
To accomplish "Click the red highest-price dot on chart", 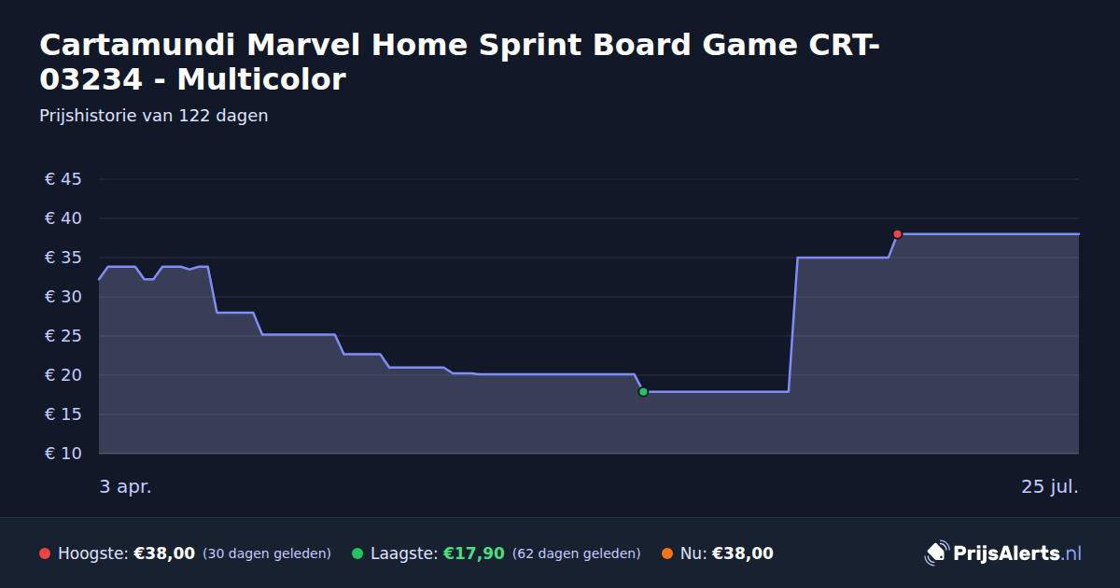I will (x=897, y=234).
